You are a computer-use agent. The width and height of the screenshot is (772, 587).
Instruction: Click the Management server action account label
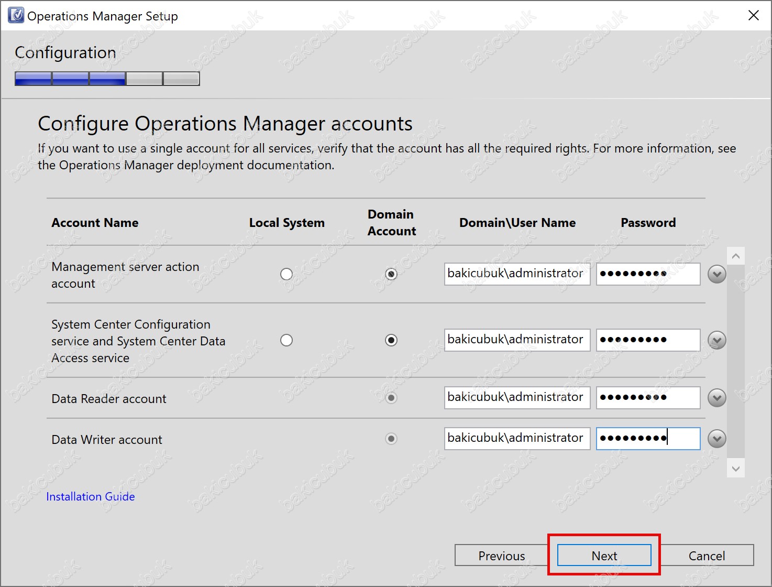point(125,275)
